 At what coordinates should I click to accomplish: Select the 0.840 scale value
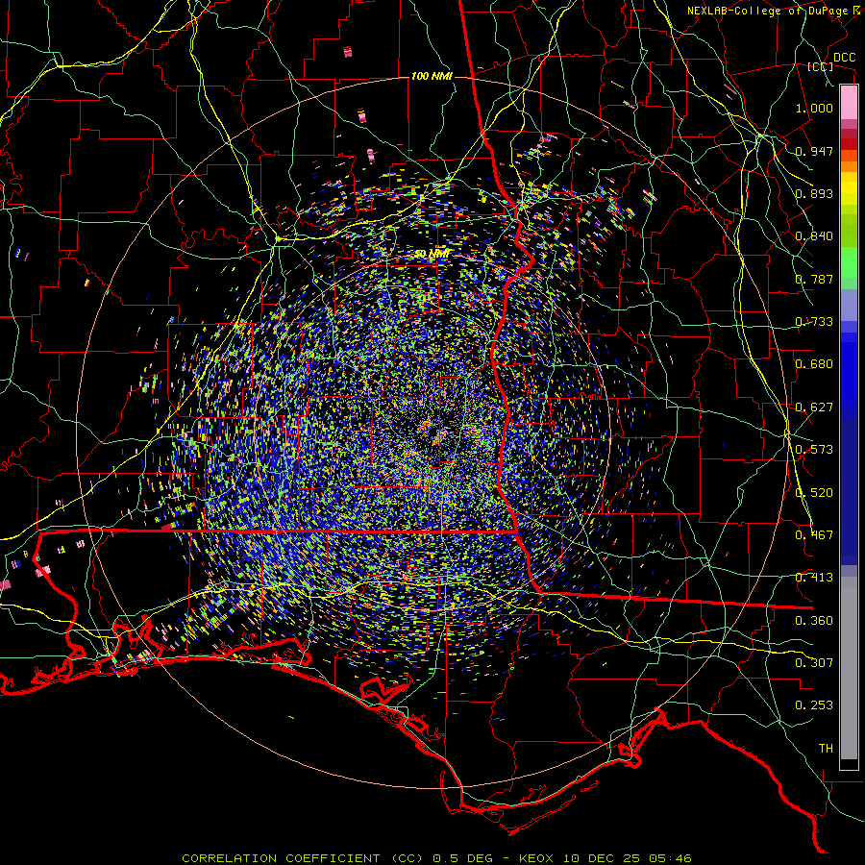coord(814,236)
